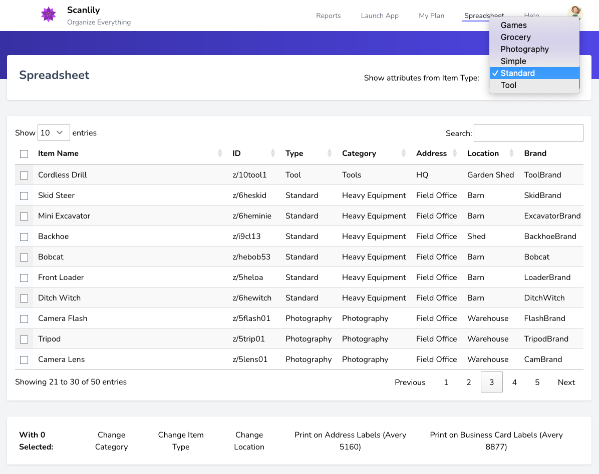Sort by Location column arrows
This screenshot has width=599, height=474.
511,153
